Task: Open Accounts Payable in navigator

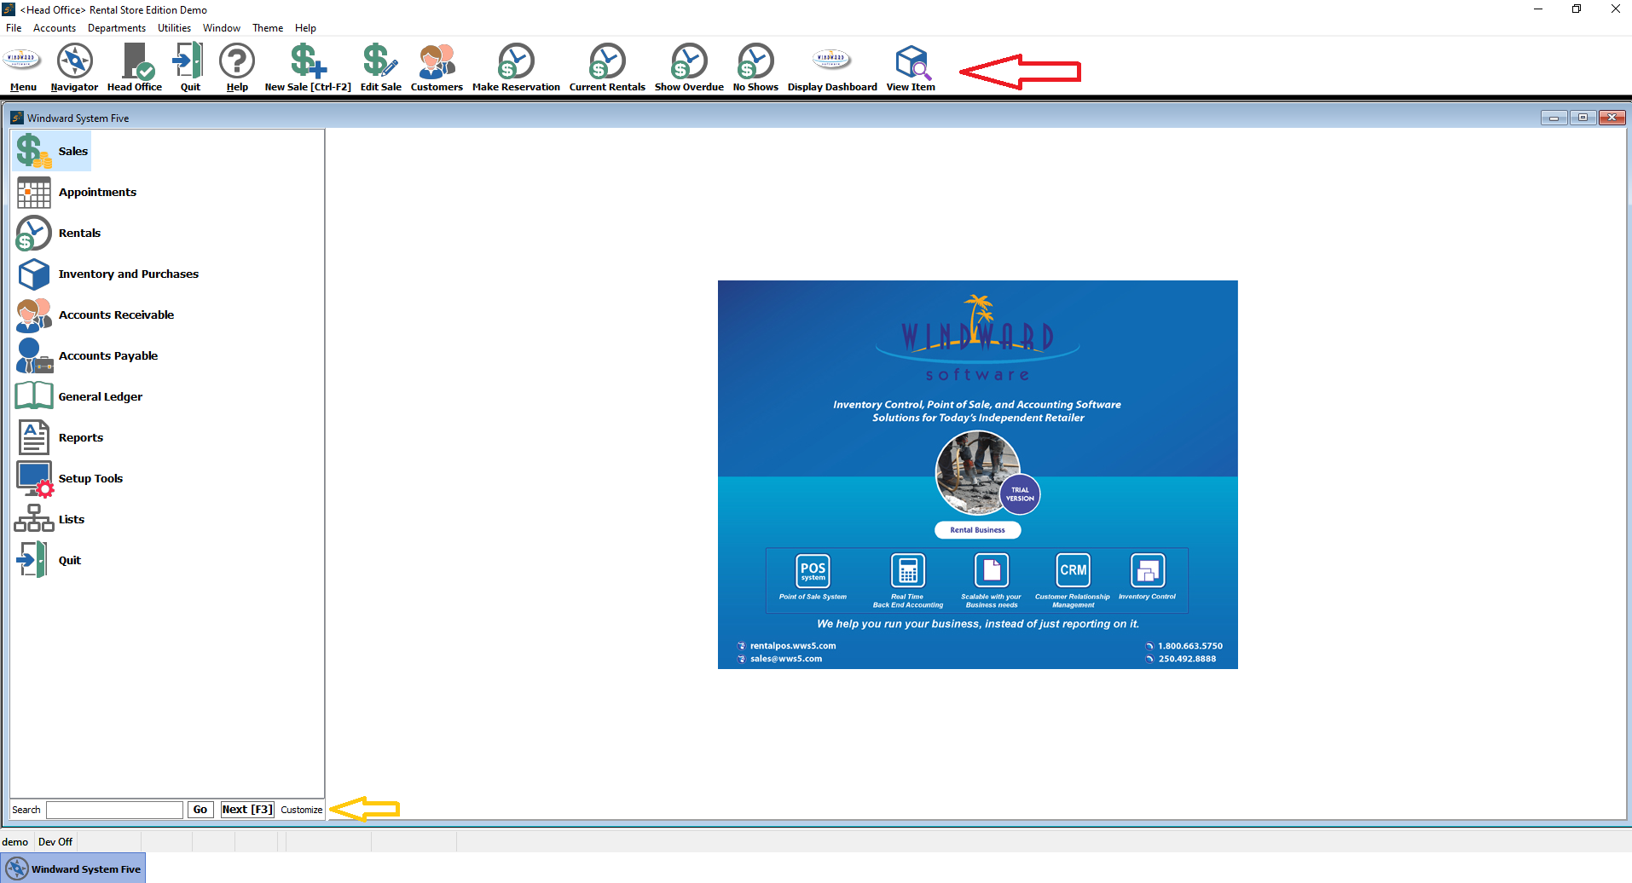Action: click(x=87, y=356)
